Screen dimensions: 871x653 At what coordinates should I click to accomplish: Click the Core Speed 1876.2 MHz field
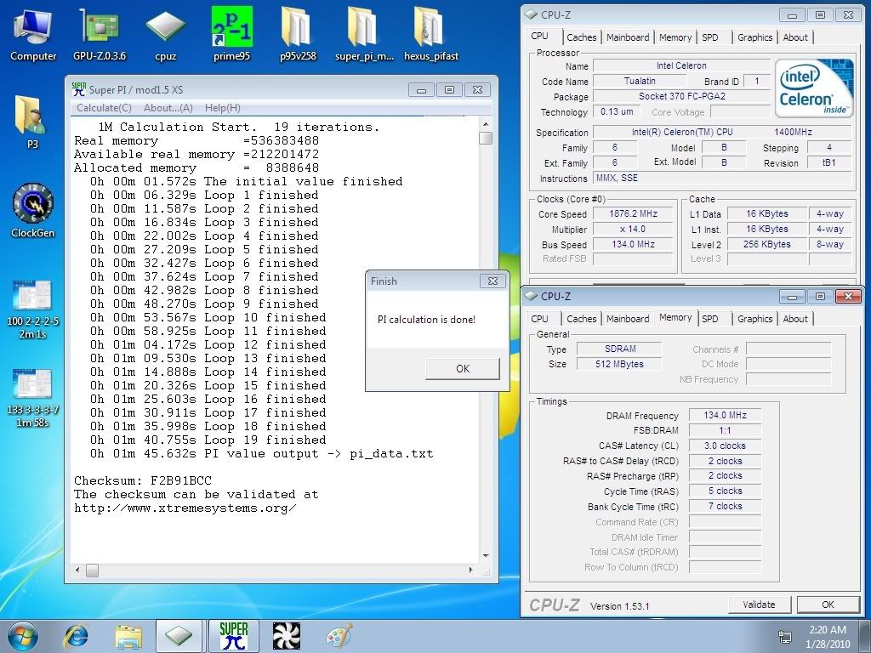(x=633, y=213)
